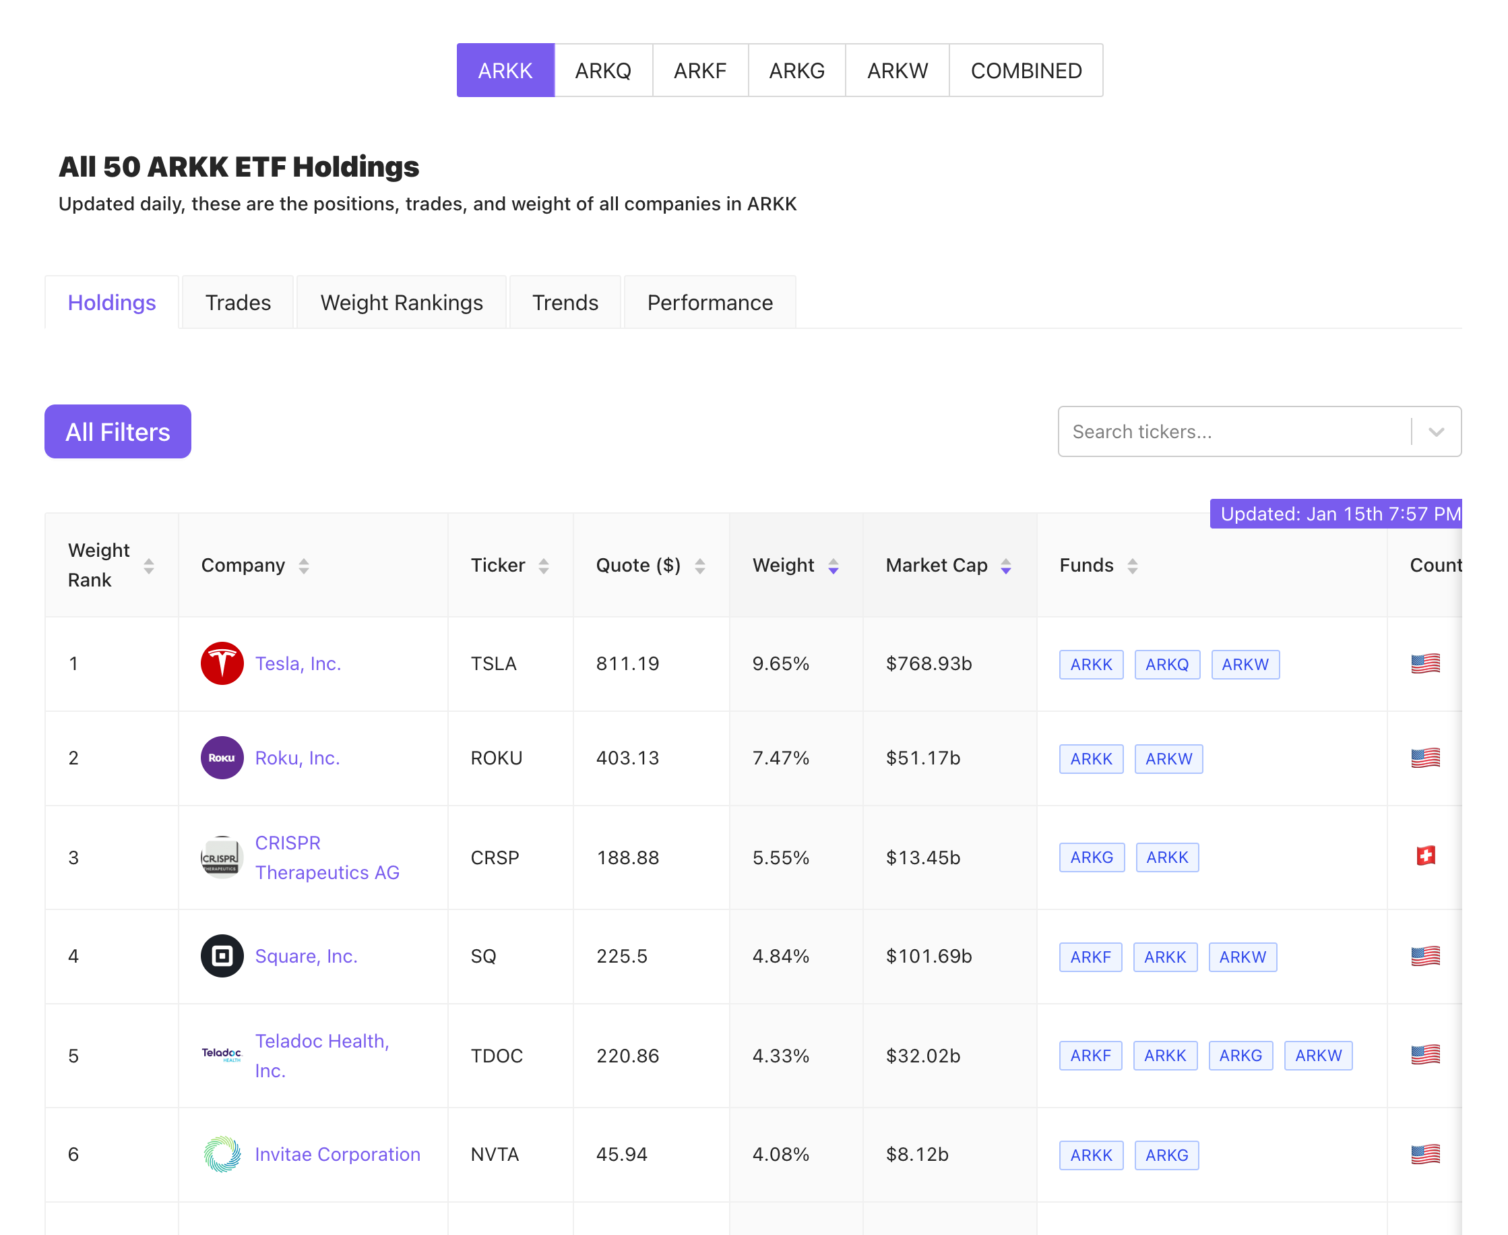Image resolution: width=1508 pixels, height=1235 pixels.
Task: Open the Search tickers dropdown arrow
Action: [1435, 432]
